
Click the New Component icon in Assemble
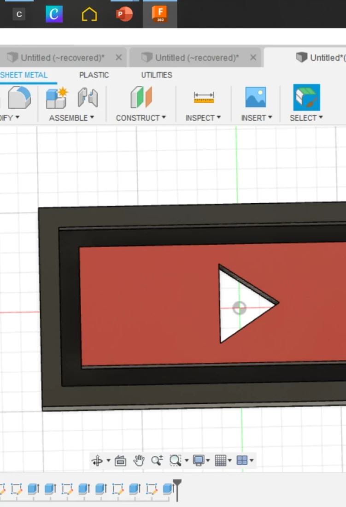tap(57, 98)
